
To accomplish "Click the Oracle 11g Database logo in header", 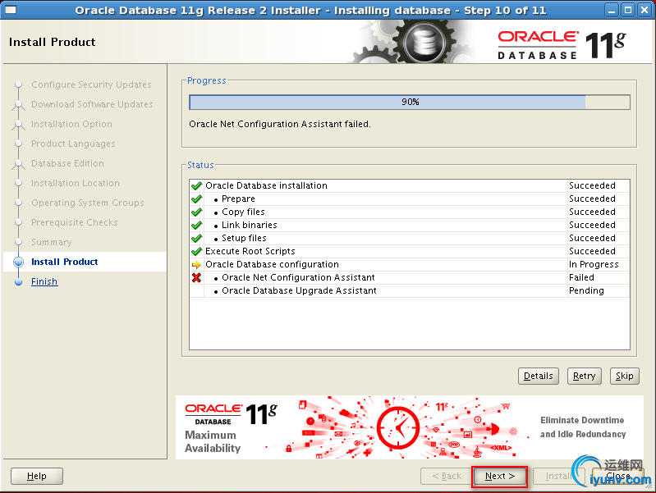I will (x=562, y=45).
